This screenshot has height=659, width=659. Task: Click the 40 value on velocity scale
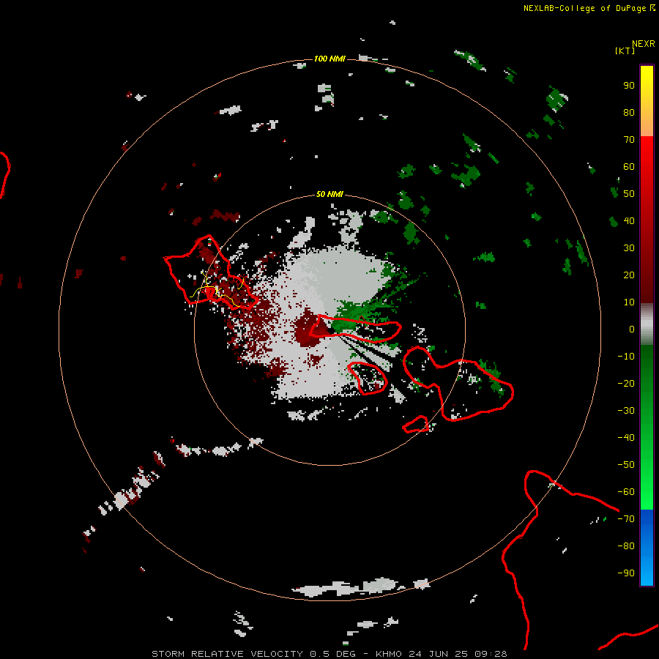[629, 221]
